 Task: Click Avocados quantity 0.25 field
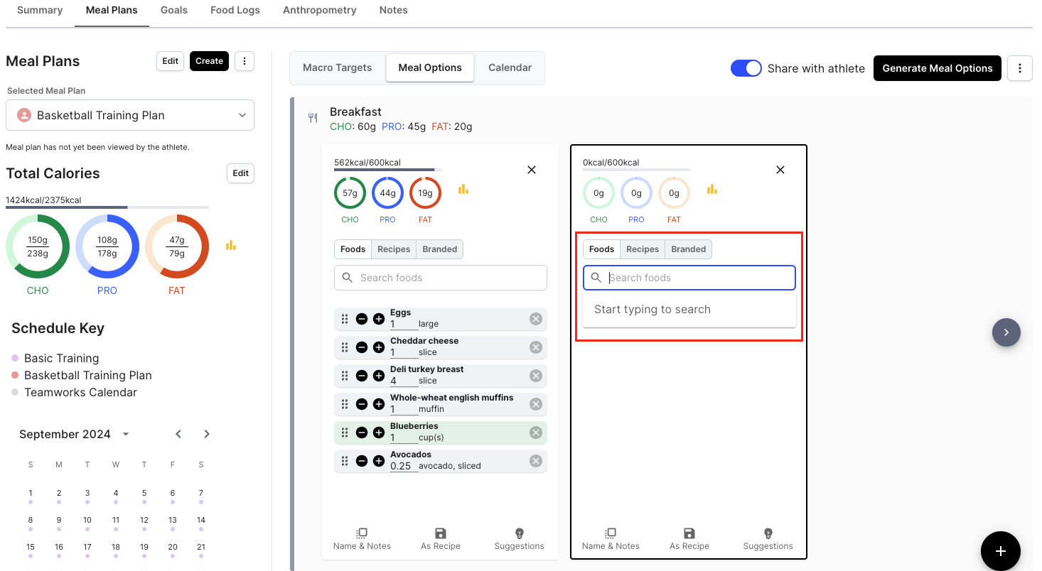pyautogui.click(x=404, y=466)
